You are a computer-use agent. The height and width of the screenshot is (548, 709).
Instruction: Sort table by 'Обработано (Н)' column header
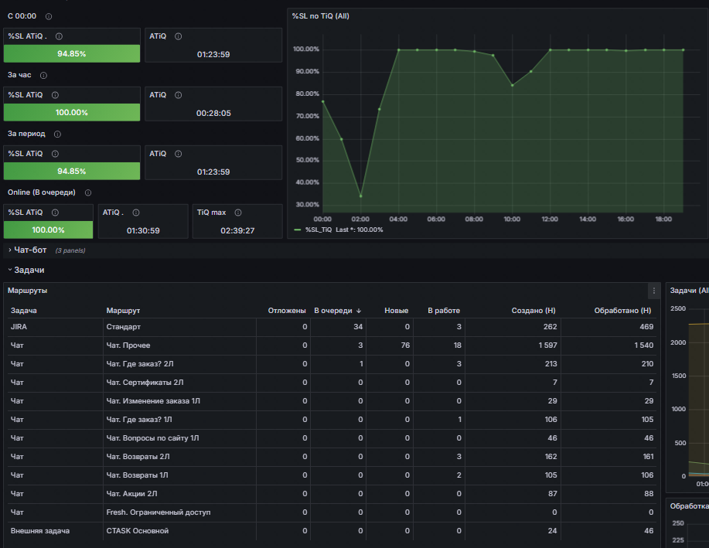[x=622, y=311]
